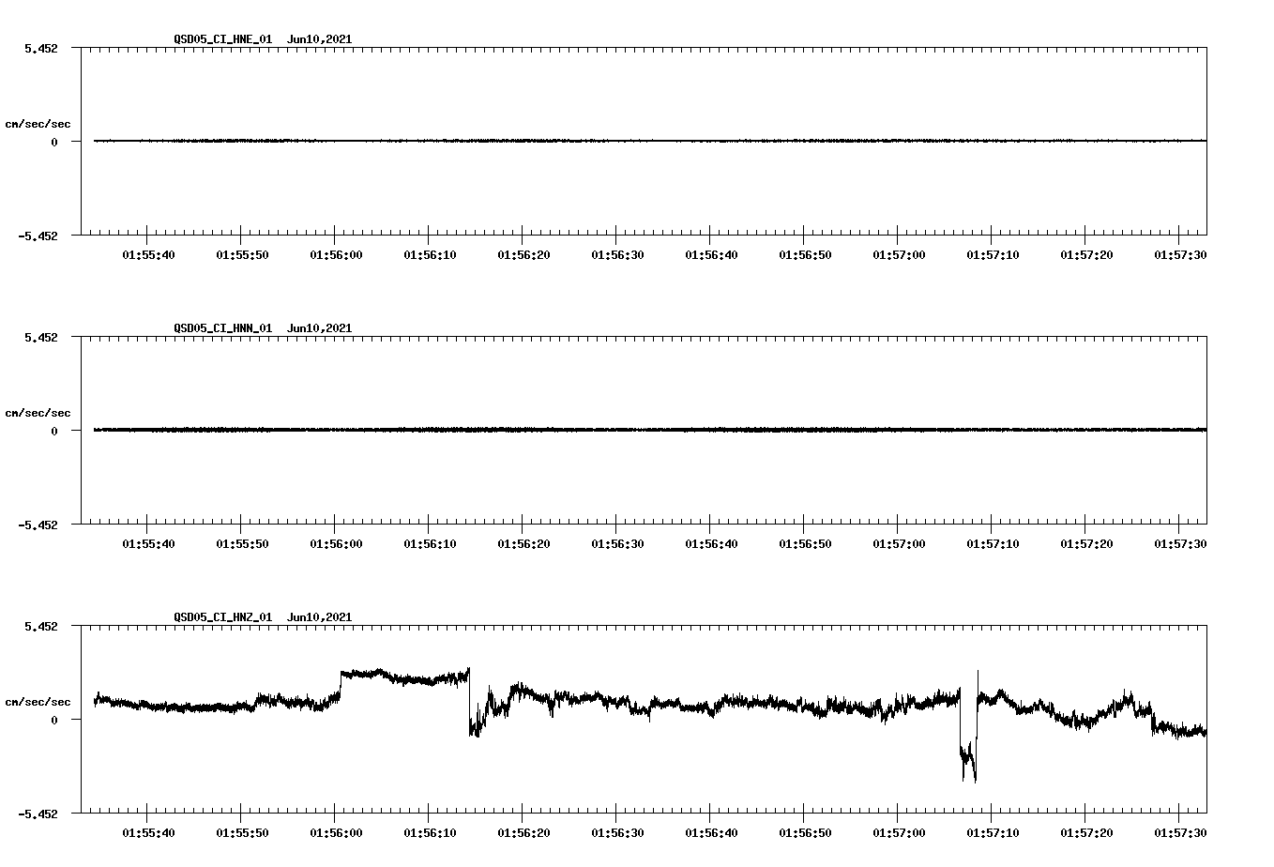
Task: Click time label 01:56:00 under HNZ plot
Action: (x=336, y=833)
